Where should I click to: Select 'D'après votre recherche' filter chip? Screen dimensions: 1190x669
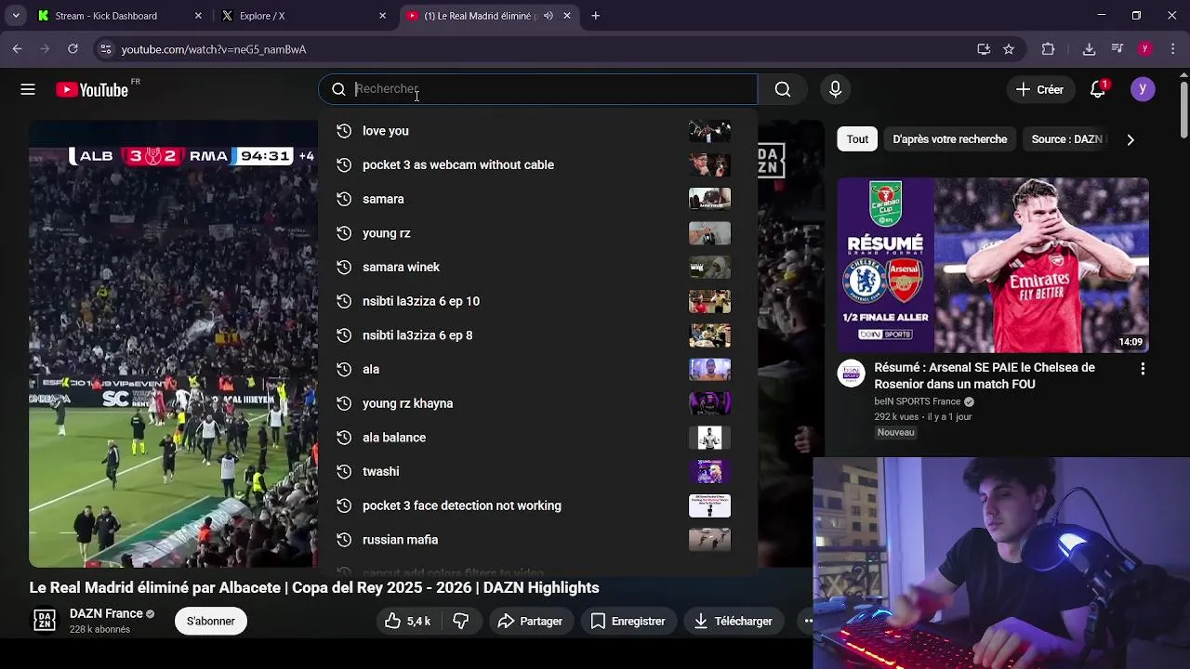(x=949, y=139)
